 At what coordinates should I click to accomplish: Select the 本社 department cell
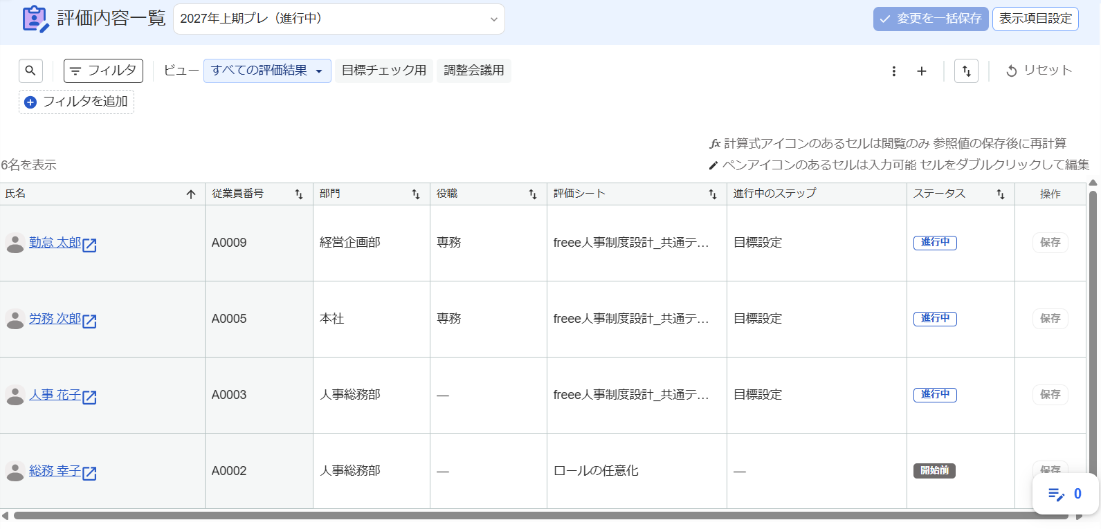click(x=372, y=319)
